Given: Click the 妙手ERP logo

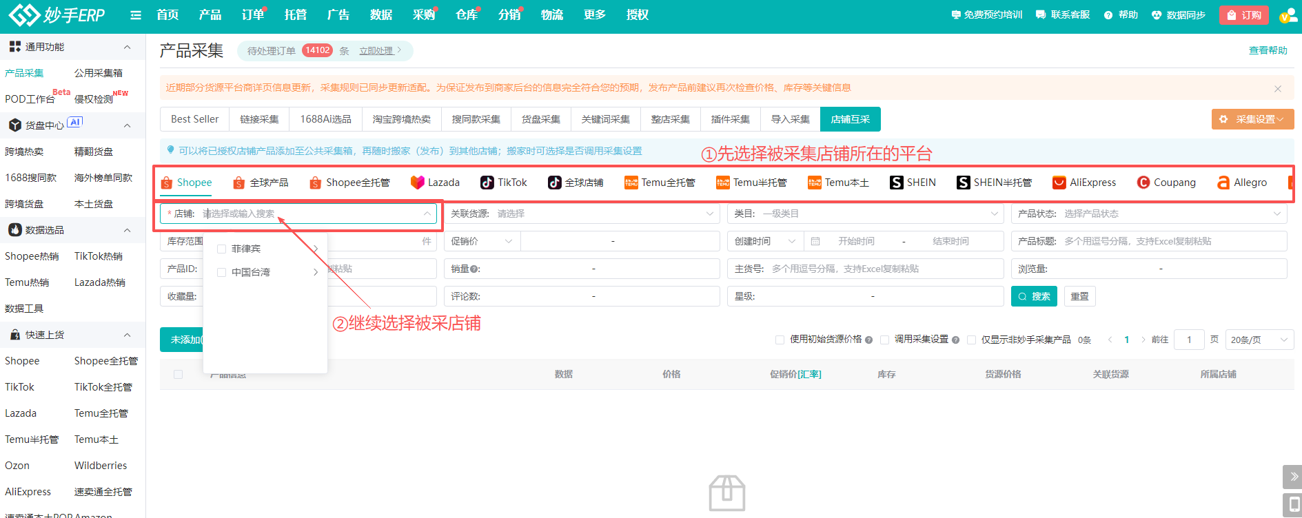Looking at the screenshot, I should tap(57, 15).
